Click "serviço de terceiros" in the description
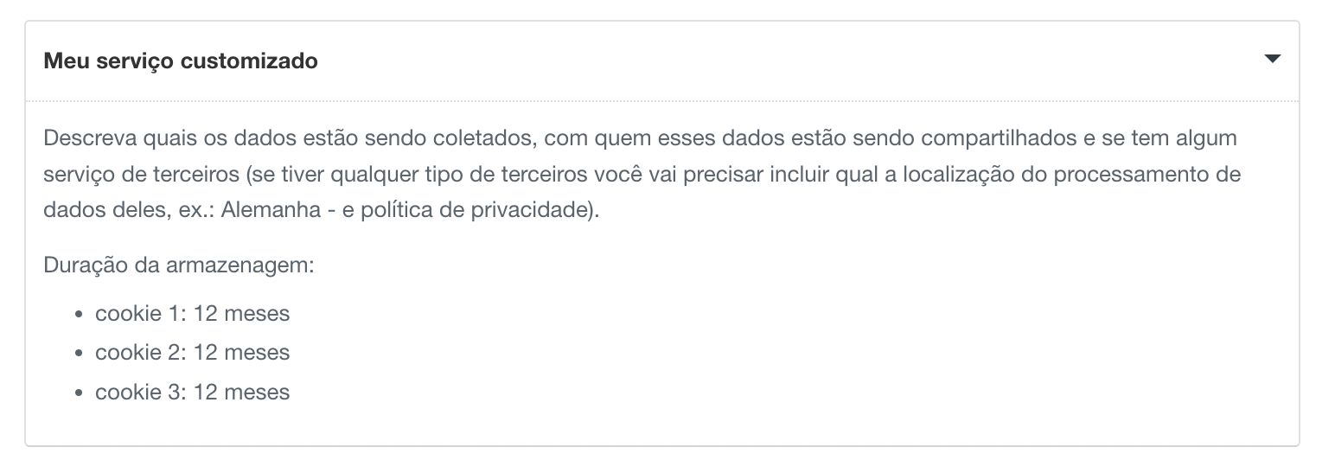1335x460 pixels. click(x=140, y=175)
